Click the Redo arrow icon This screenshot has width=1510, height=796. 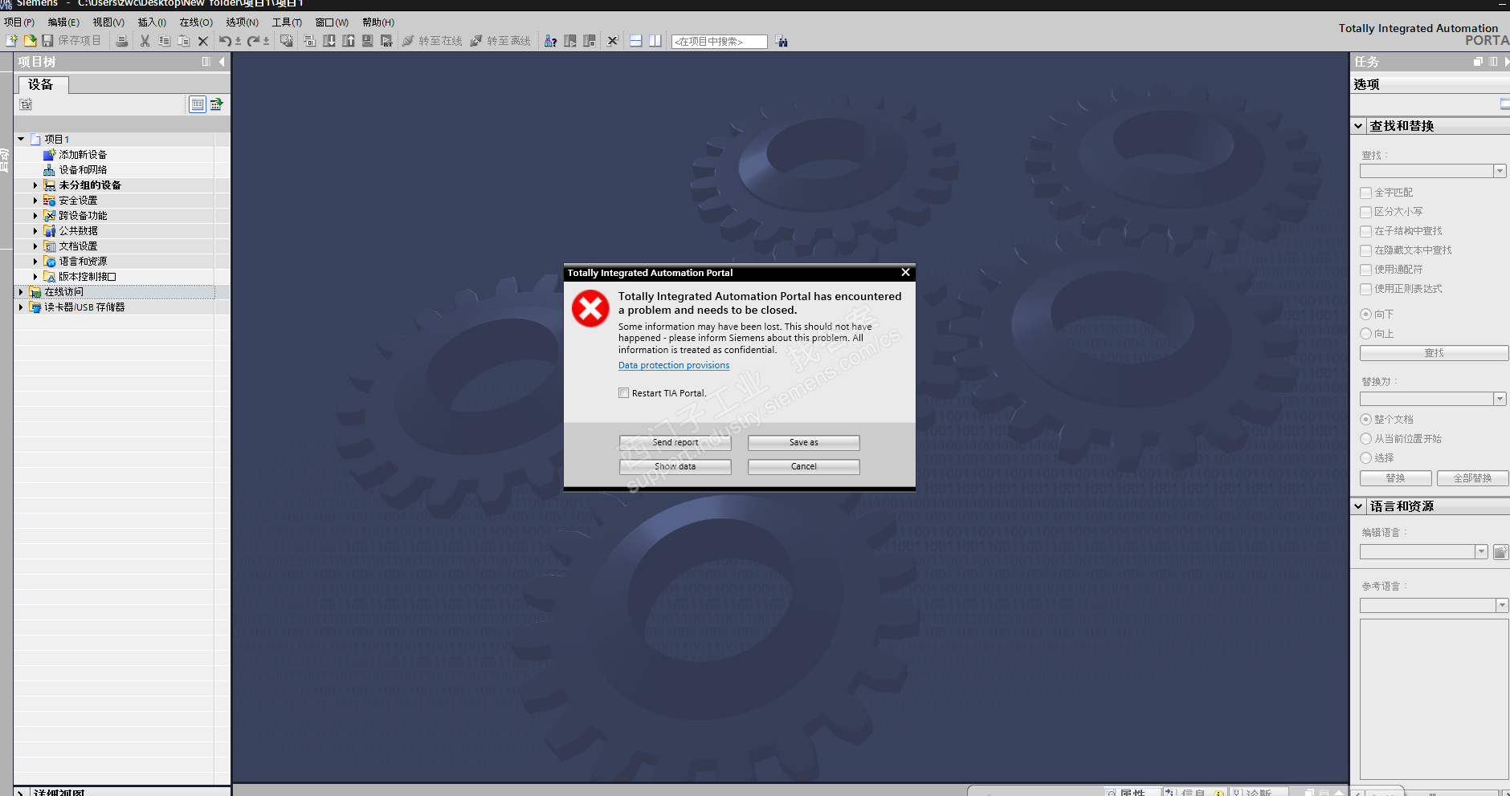pyautogui.click(x=254, y=41)
